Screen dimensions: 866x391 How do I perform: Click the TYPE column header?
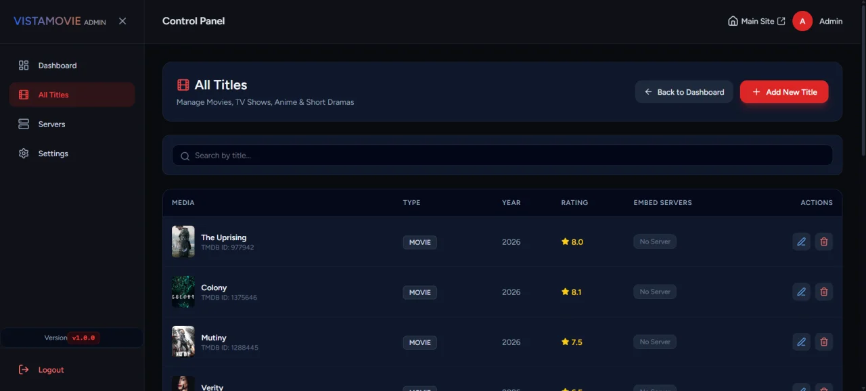pos(411,202)
